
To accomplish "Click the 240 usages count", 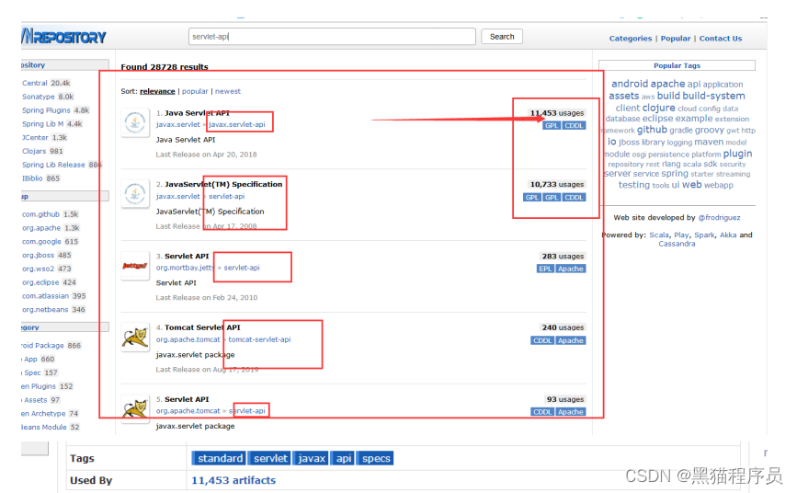I will (563, 327).
